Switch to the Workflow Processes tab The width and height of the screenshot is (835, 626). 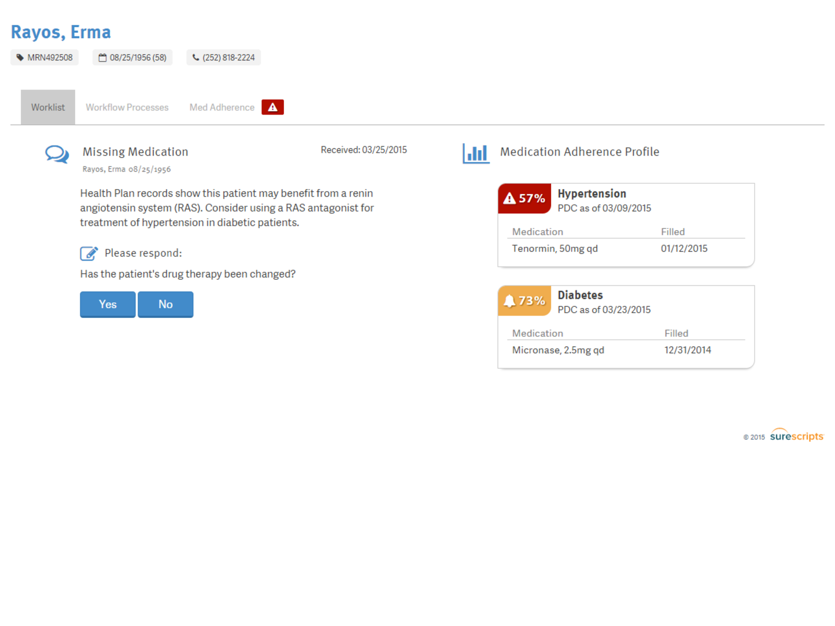point(127,107)
